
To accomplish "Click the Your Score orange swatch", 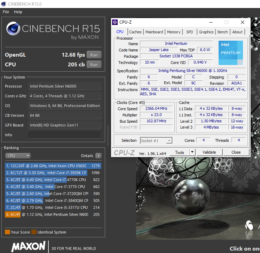I will (7, 232).
